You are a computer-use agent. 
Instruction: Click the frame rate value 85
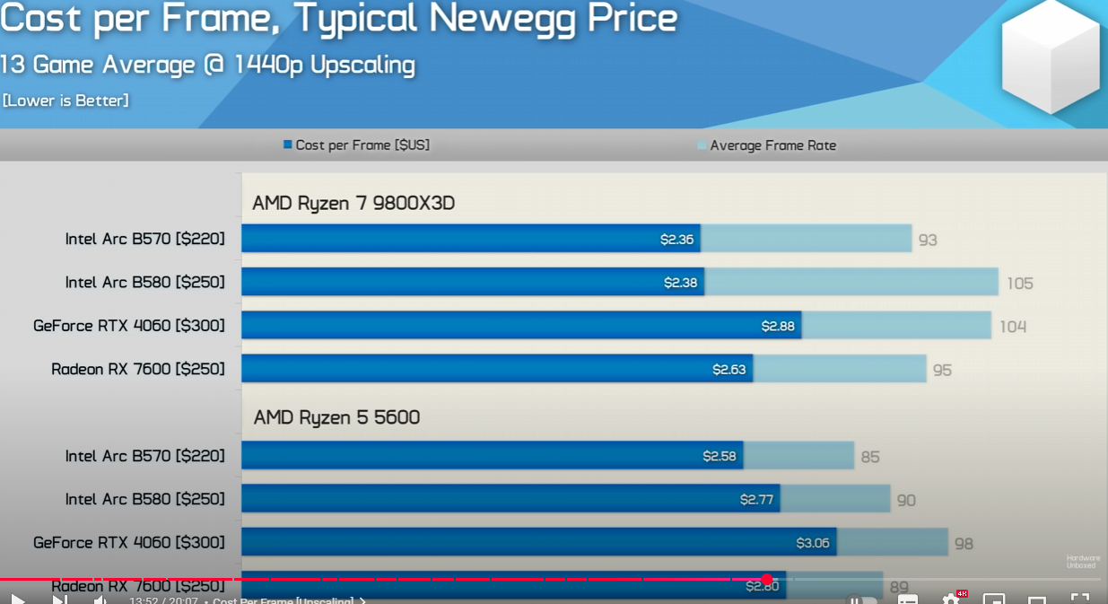click(870, 457)
